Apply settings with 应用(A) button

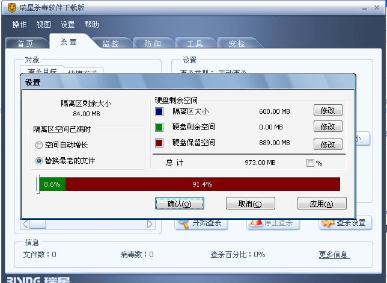coord(322,204)
